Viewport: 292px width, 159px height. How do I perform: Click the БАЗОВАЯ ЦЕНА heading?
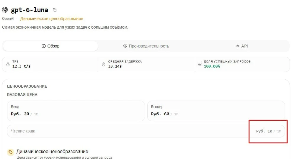(x=22, y=94)
